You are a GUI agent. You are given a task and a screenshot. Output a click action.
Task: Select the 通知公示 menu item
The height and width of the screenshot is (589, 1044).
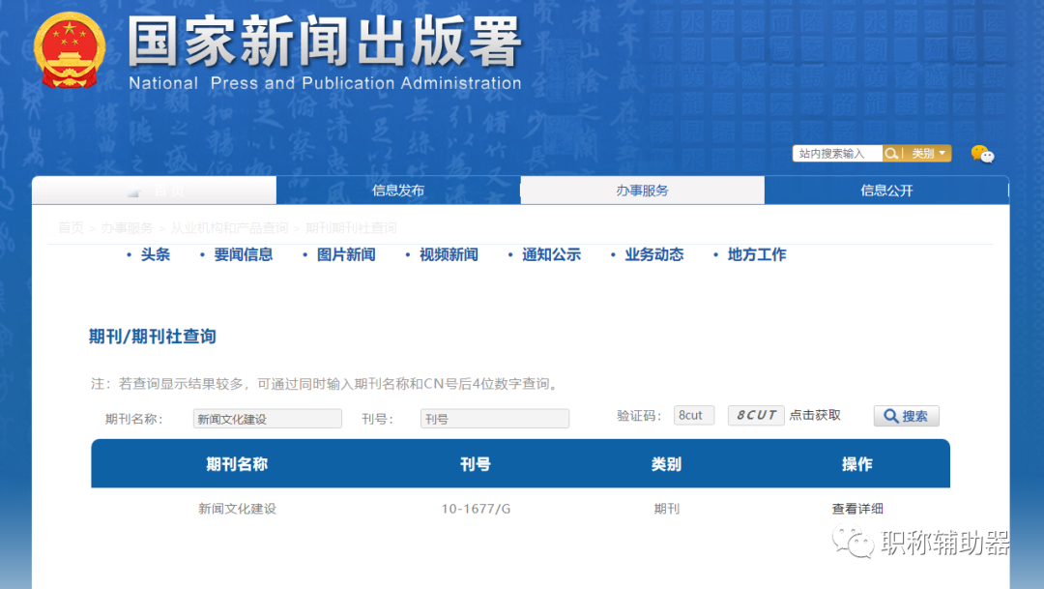point(551,254)
